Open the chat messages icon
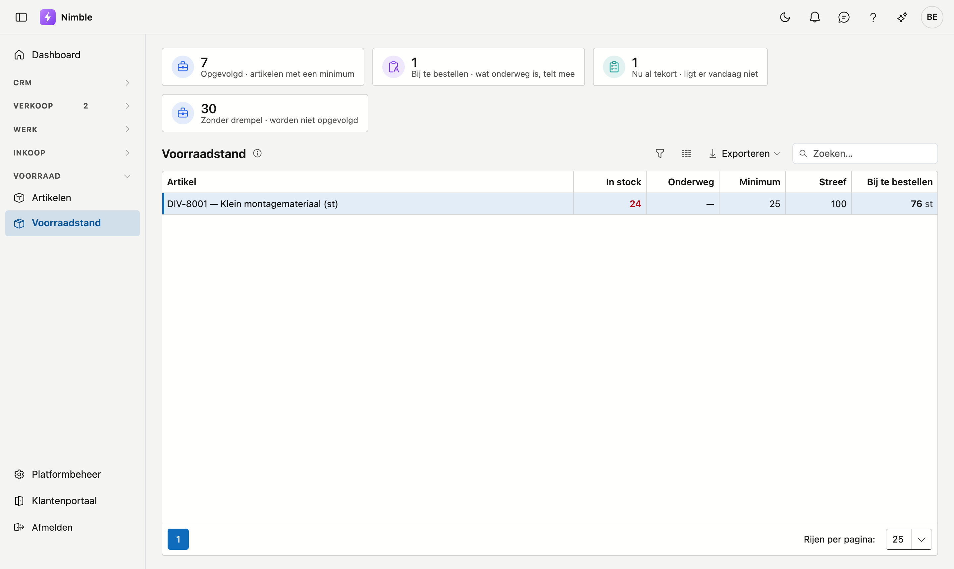Viewport: 954px width, 569px height. (x=844, y=17)
